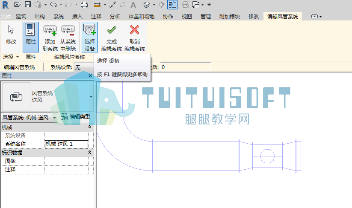
Task: Close the 属性 properties palette
Action: point(90,76)
